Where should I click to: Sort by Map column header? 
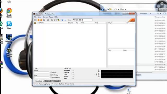tap(97, 23)
